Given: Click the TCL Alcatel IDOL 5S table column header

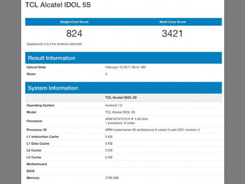Looking at the screenshot, I should 121,97.
